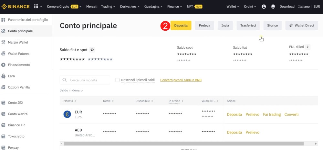Change language from Italiano
The image size is (323, 150).
point(304,6)
